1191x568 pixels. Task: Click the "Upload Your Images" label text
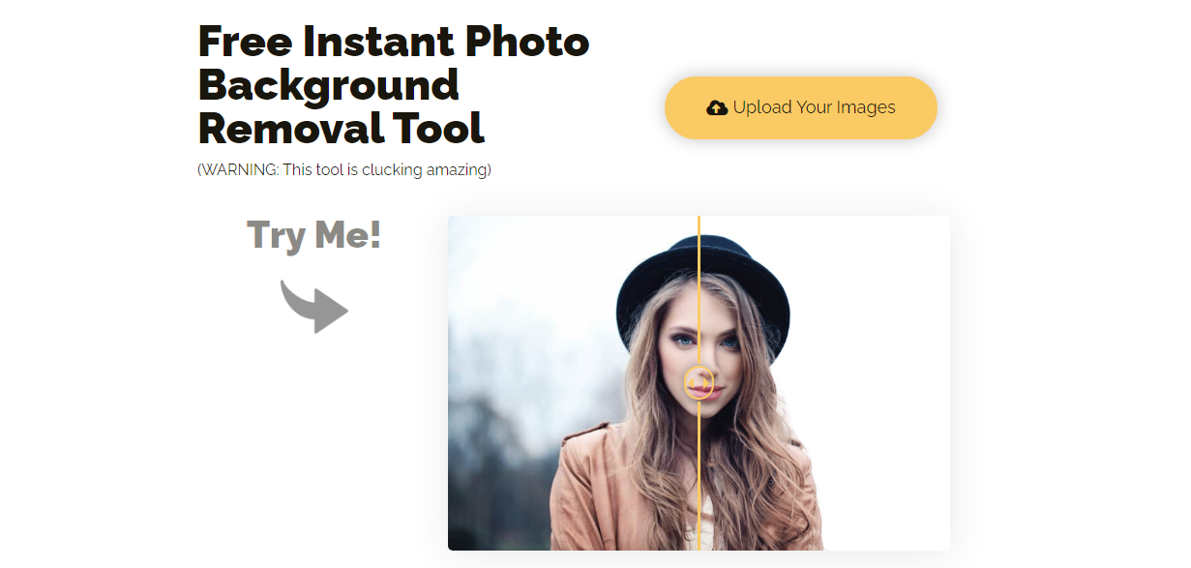point(814,107)
